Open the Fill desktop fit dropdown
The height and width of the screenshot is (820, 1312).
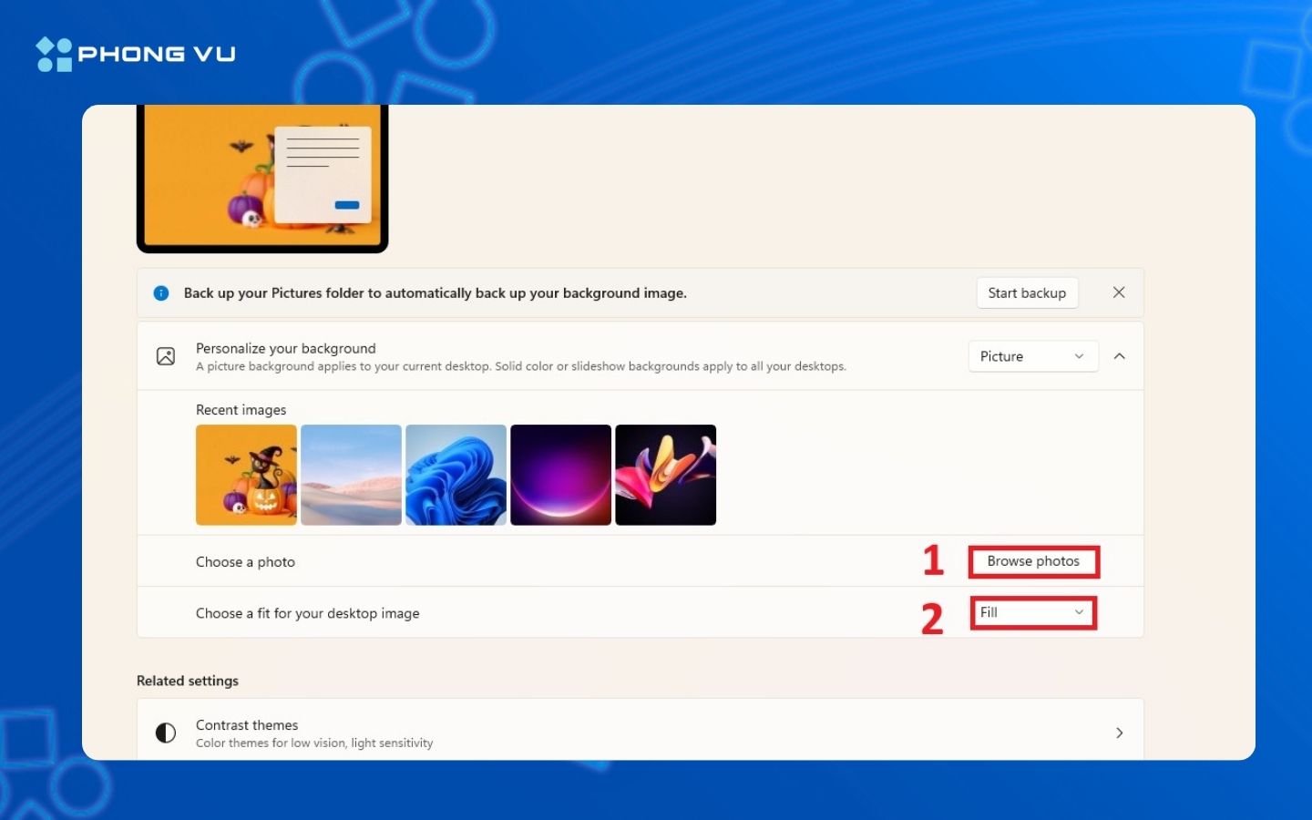[x=1033, y=612]
